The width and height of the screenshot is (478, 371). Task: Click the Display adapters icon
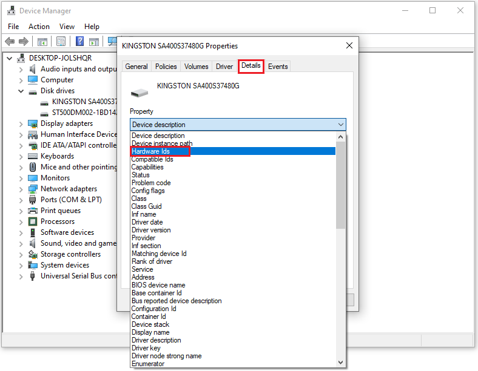[33, 123]
